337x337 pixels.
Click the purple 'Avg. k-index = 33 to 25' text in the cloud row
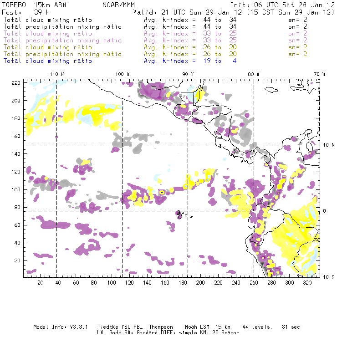[x=190, y=34]
